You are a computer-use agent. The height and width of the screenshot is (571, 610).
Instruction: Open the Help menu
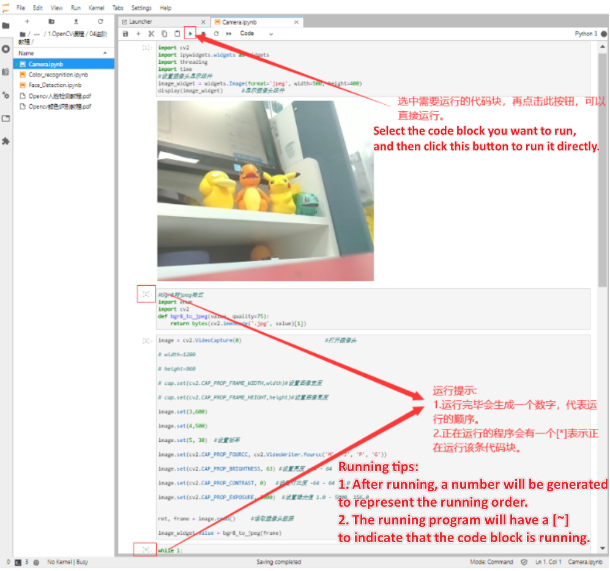point(165,8)
